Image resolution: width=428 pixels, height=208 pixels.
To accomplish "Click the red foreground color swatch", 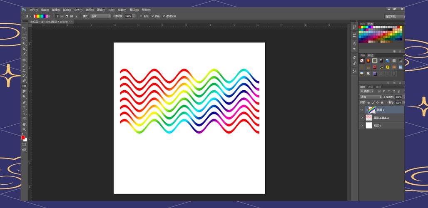I will coord(23,138).
